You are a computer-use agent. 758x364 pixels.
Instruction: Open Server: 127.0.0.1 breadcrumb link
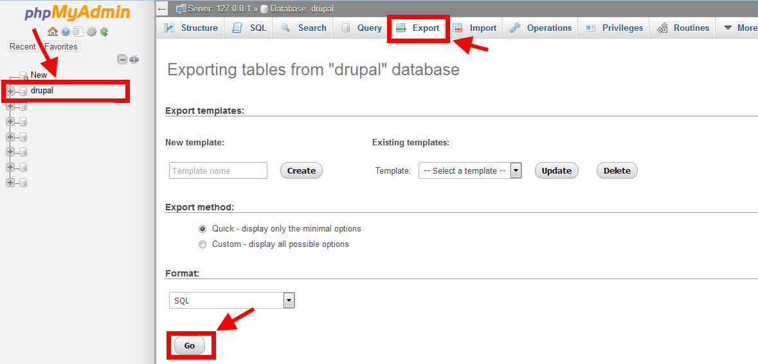click(219, 9)
